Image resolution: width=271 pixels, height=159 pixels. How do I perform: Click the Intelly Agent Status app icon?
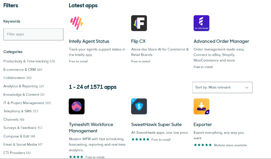pyautogui.click(x=77, y=23)
